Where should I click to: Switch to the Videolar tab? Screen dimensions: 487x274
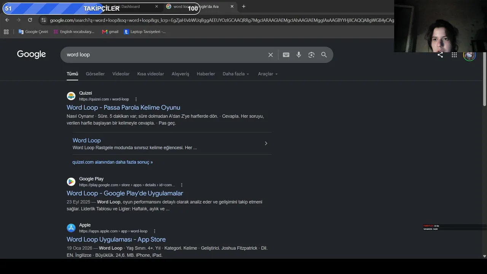[121, 74]
